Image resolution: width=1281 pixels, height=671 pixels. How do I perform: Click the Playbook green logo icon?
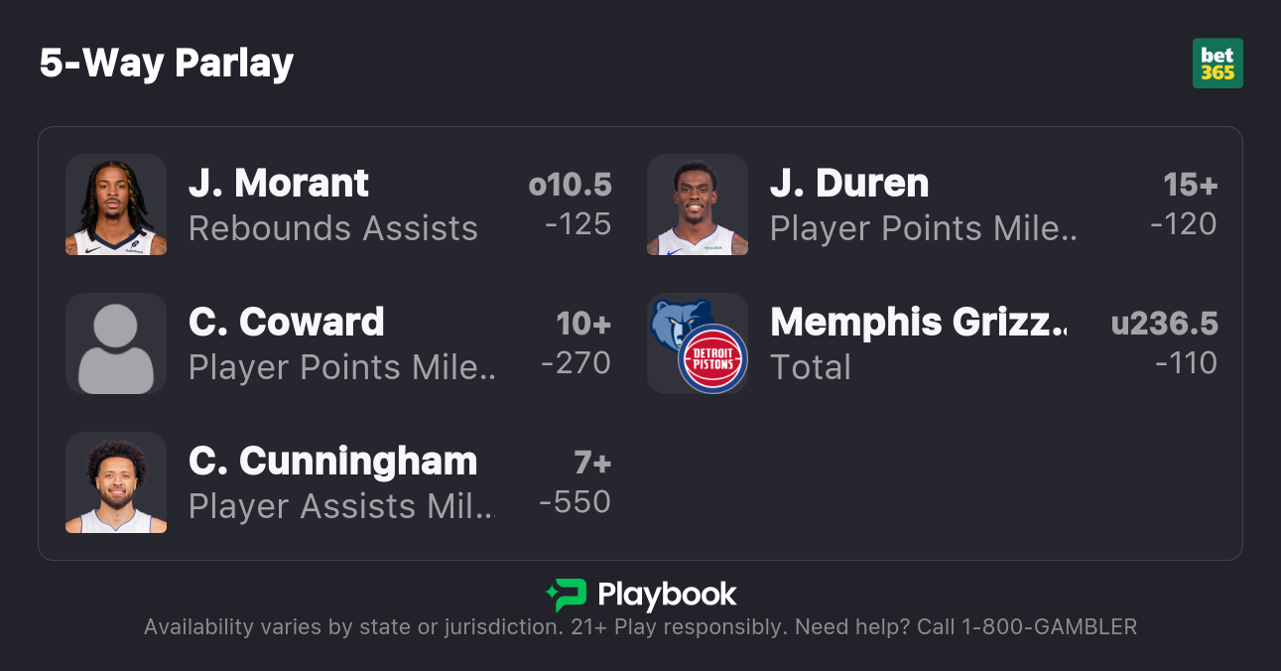click(566, 595)
